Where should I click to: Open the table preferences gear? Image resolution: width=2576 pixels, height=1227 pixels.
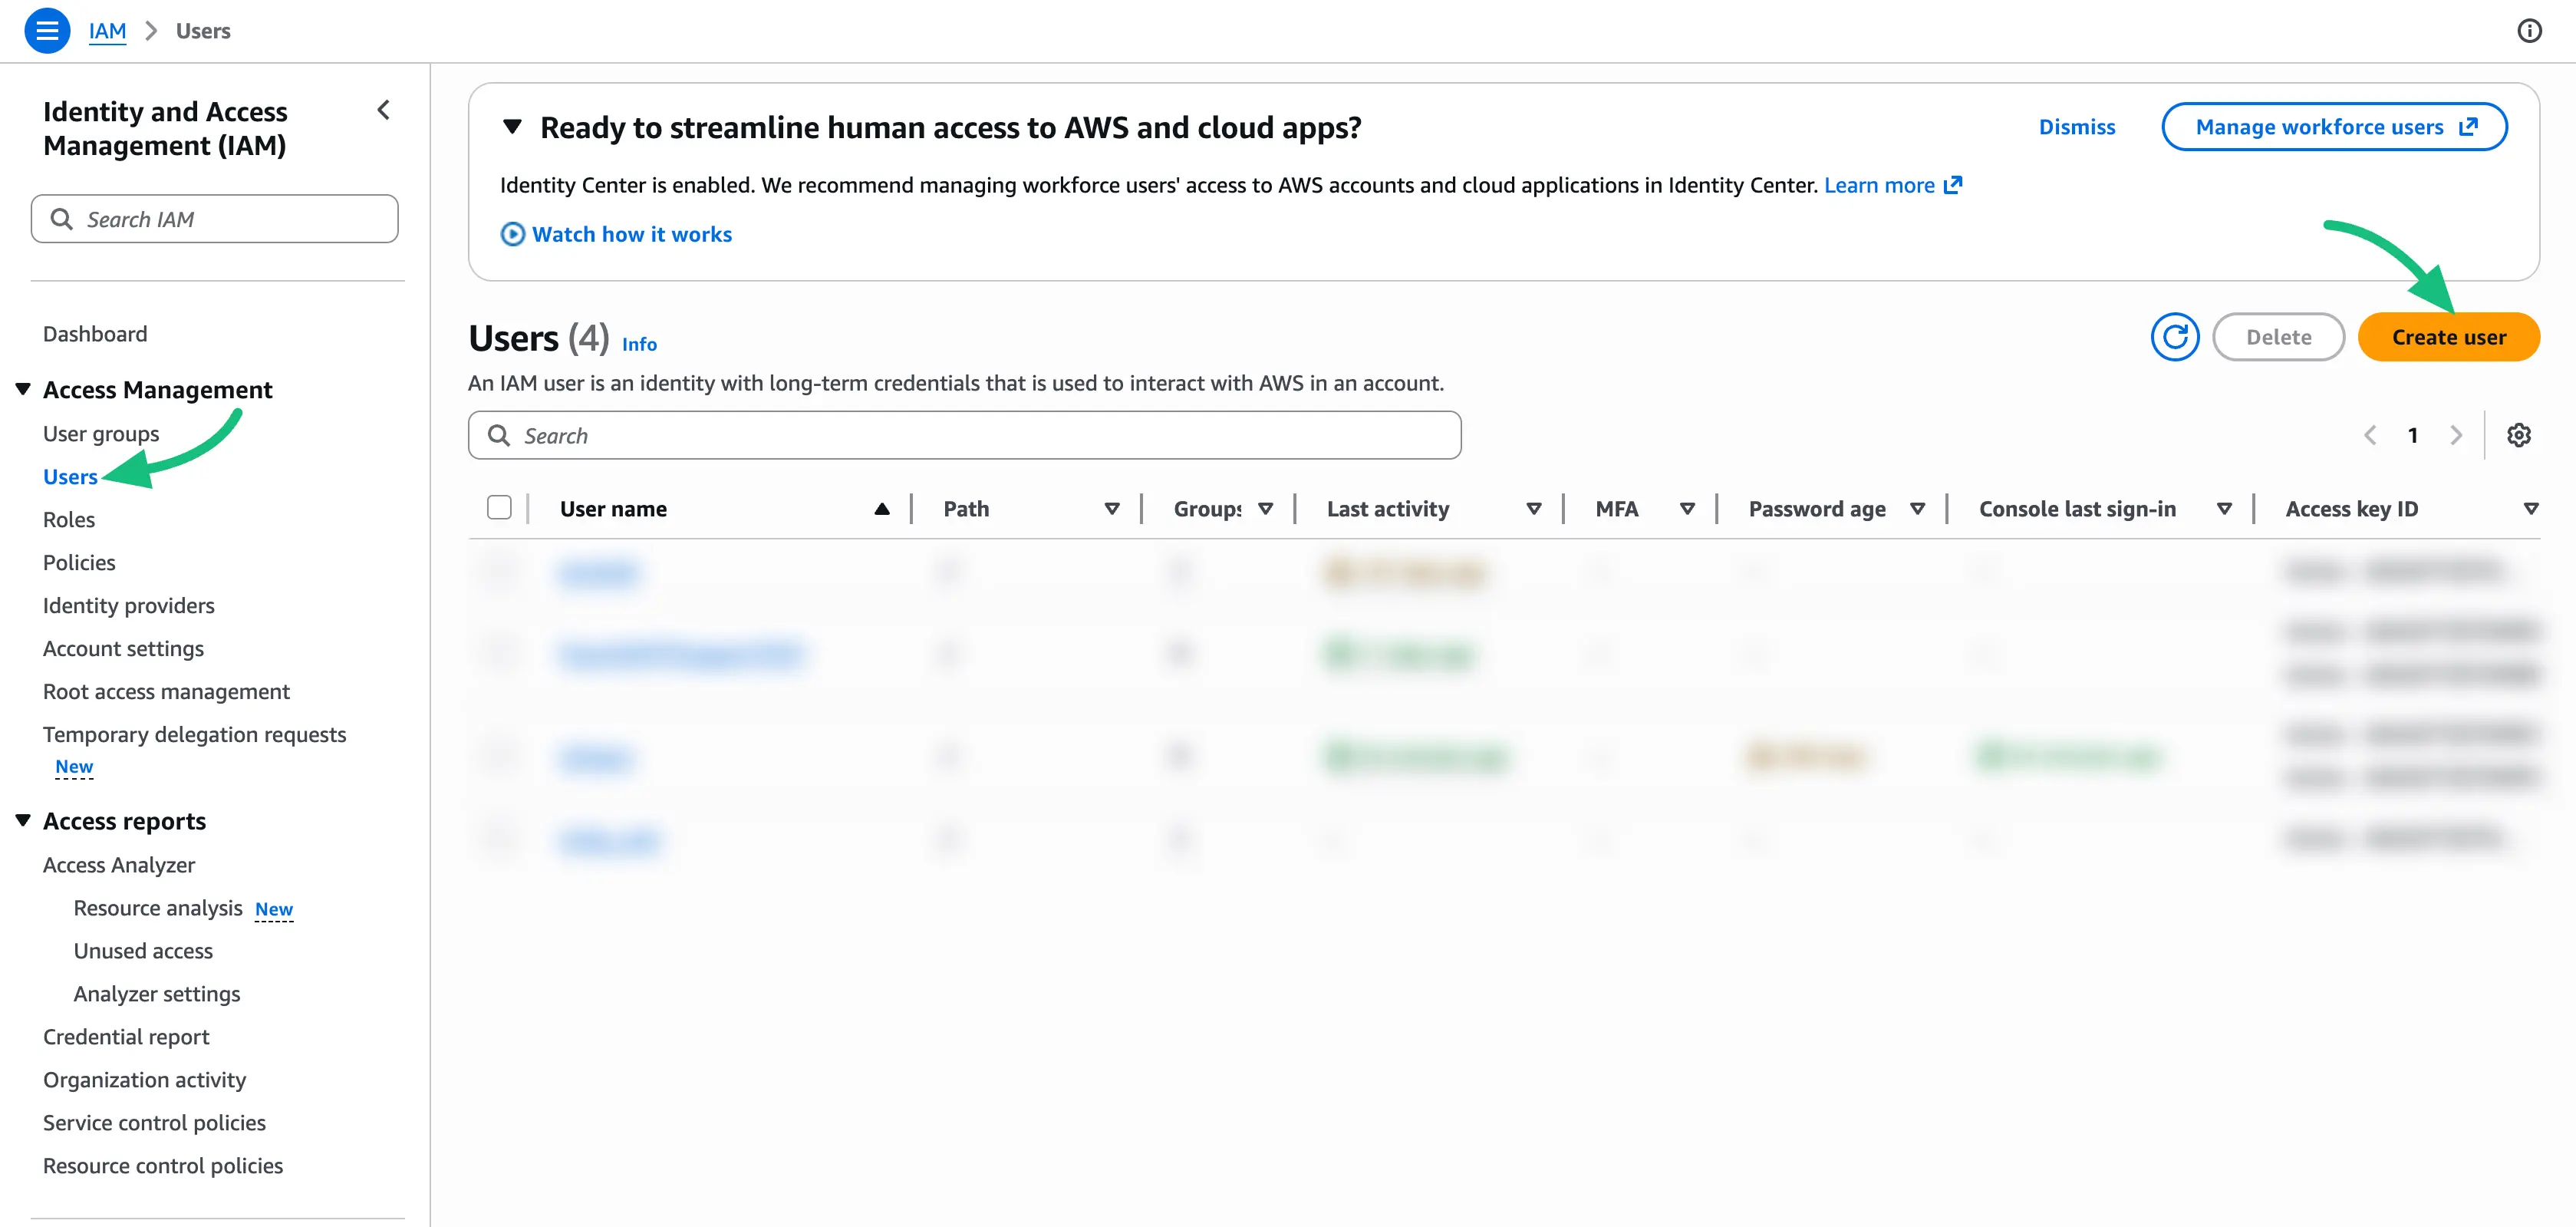[x=2519, y=435]
